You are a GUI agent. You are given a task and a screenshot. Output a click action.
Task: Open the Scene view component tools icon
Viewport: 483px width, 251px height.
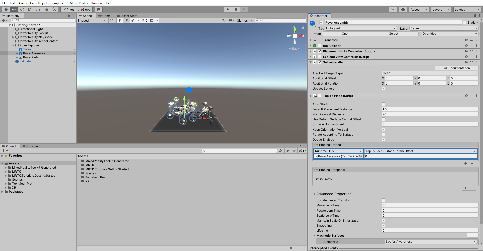[x=224, y=20]
